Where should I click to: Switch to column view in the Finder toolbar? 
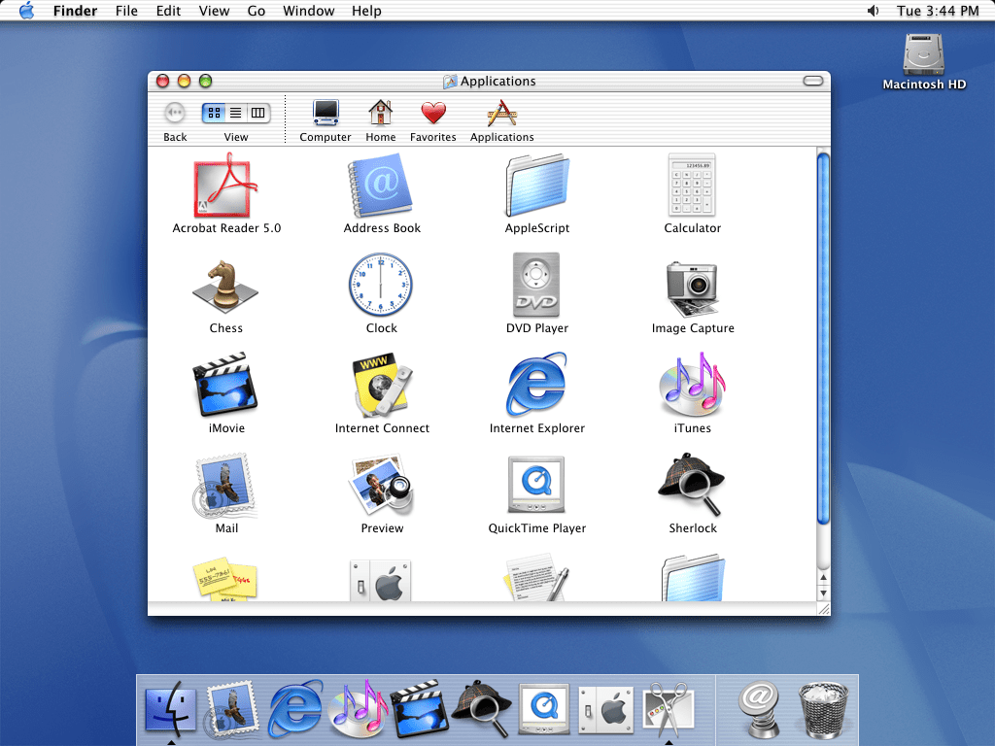257,113
